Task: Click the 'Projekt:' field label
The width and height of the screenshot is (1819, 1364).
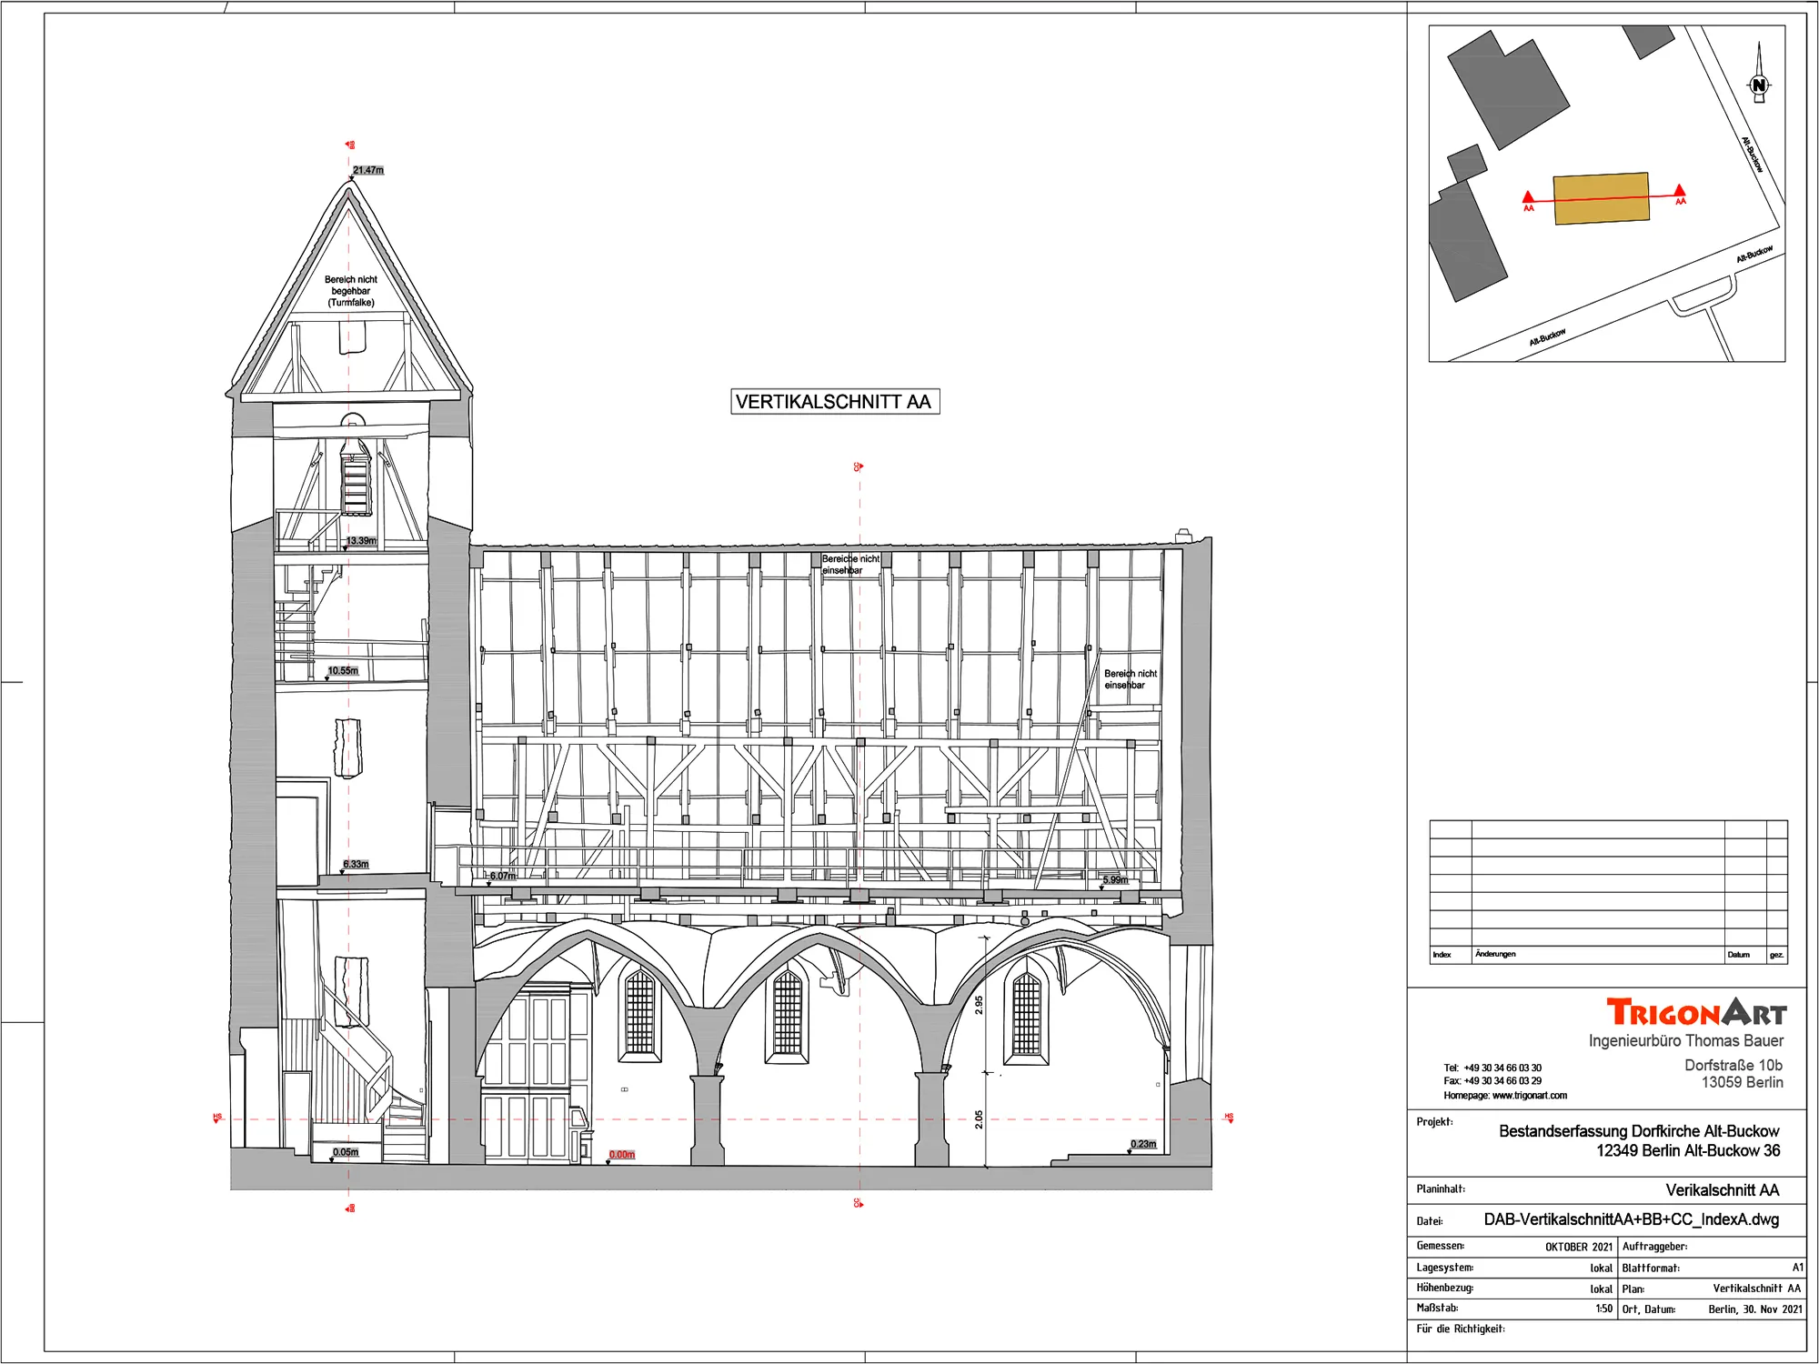Action: coord(1434,1122)
